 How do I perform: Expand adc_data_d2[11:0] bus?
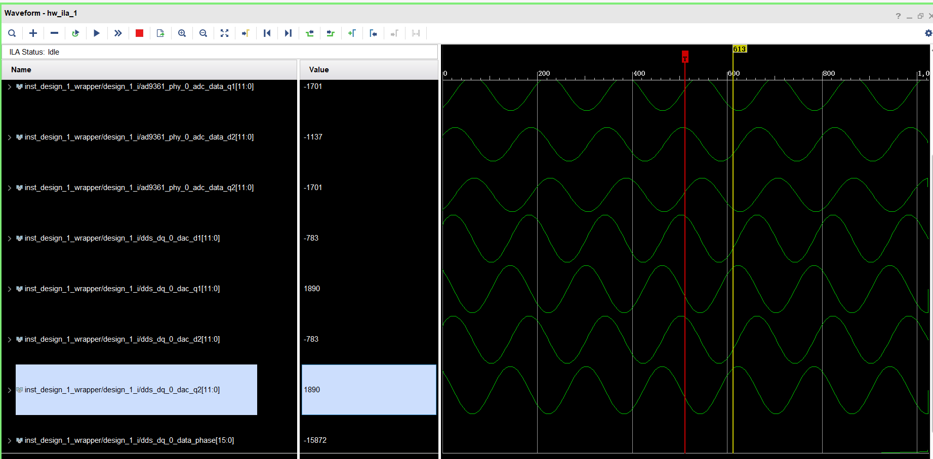click(x=9, y=137)
